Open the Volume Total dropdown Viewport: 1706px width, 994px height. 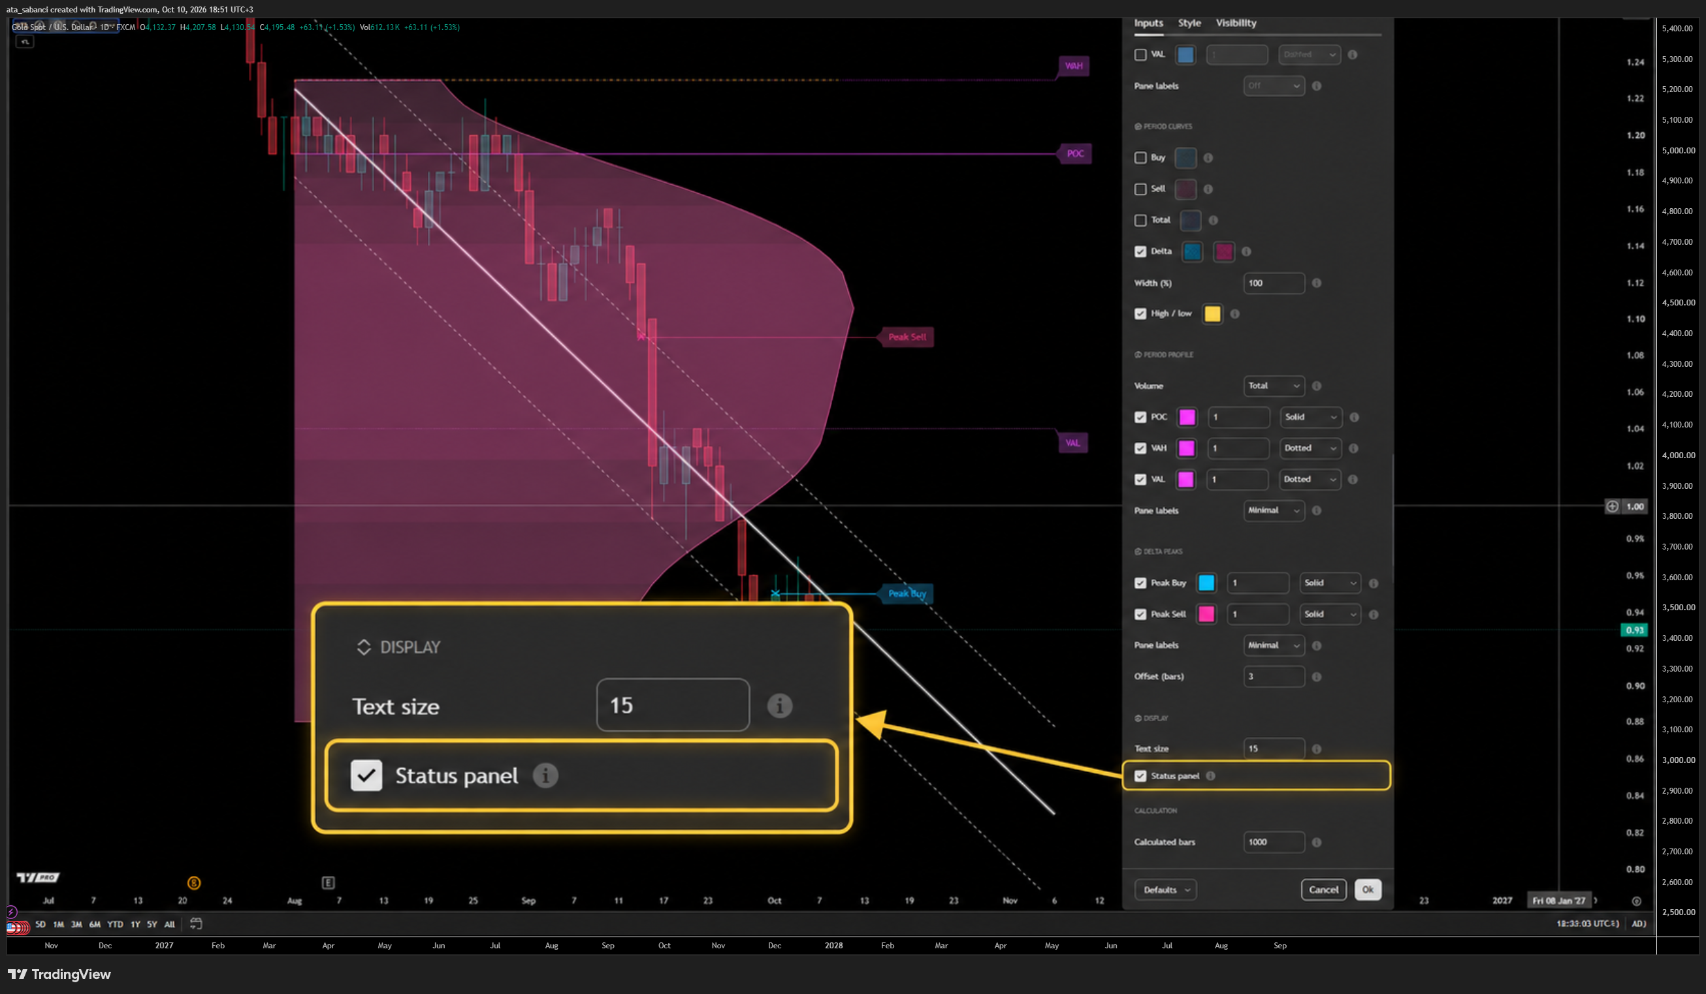click(x=1274, y=386)
